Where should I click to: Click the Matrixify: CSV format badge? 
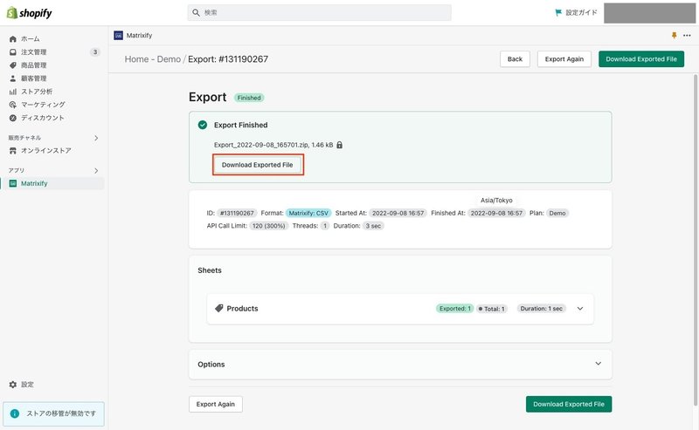(x=308, y=213)
